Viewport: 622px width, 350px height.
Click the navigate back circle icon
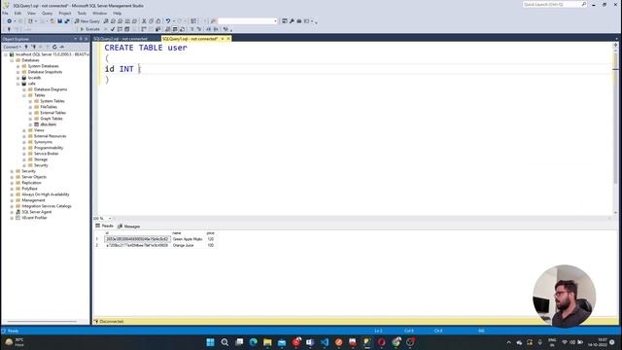[x=9, y=21]
